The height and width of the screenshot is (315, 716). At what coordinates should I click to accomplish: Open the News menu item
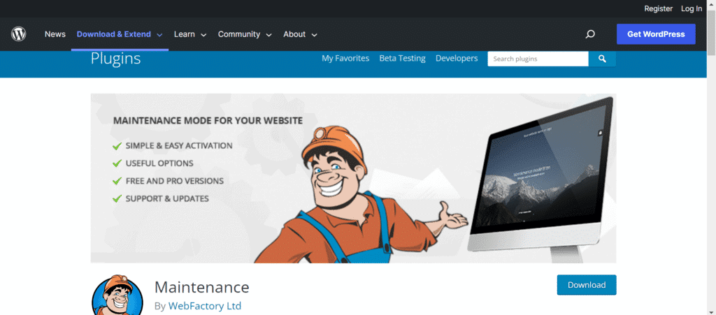[55, 34]
